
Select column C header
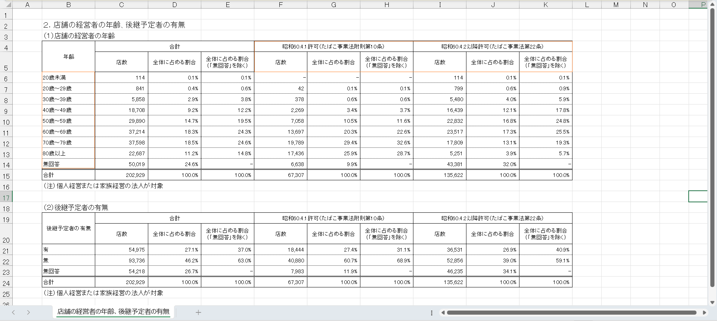pyautogui.click(x=121, y=5)
